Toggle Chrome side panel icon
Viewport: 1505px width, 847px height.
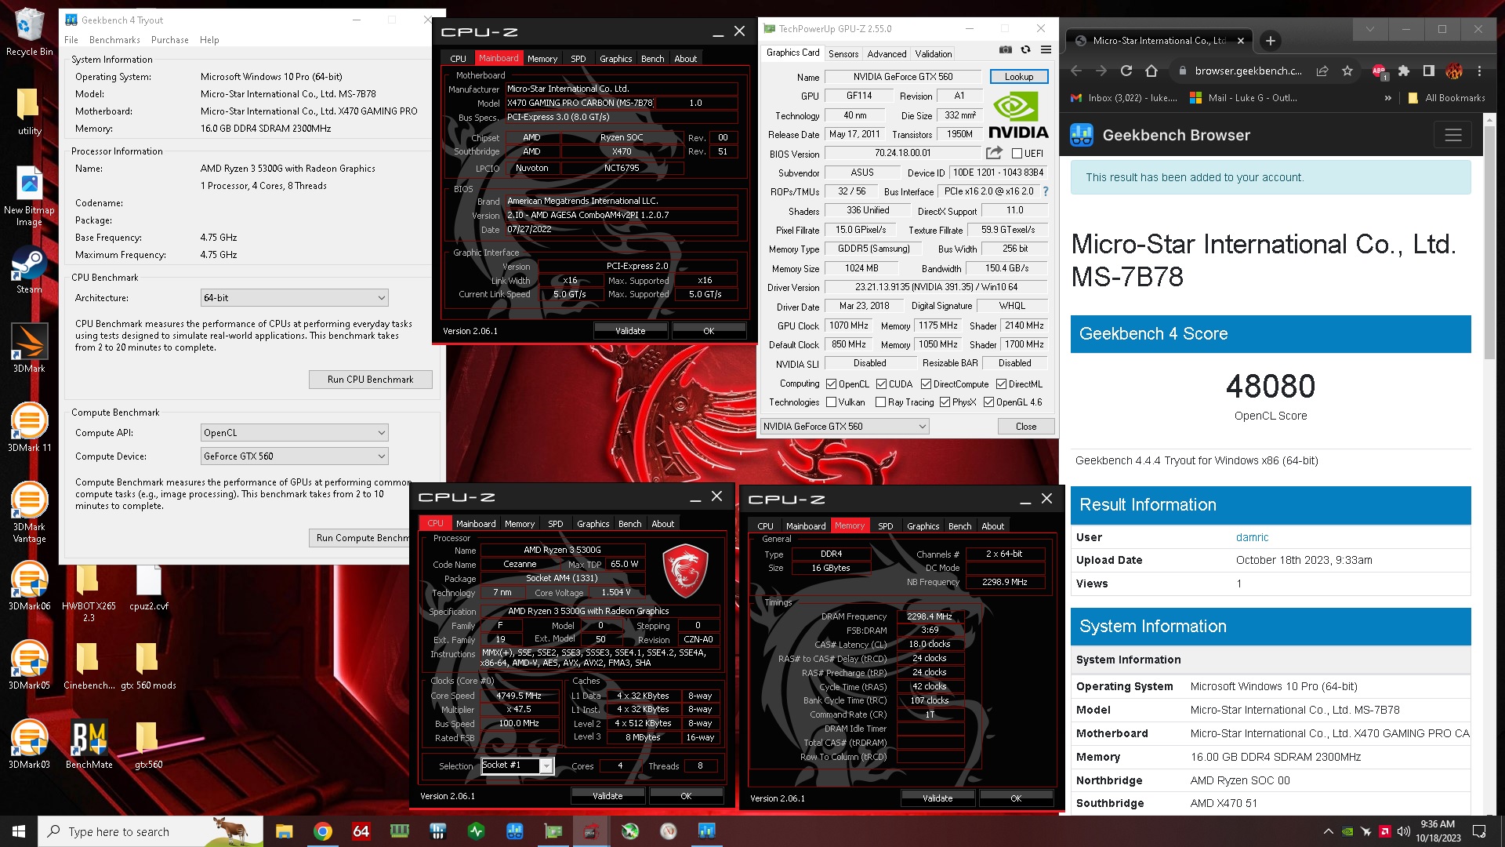click(1428, 71)
